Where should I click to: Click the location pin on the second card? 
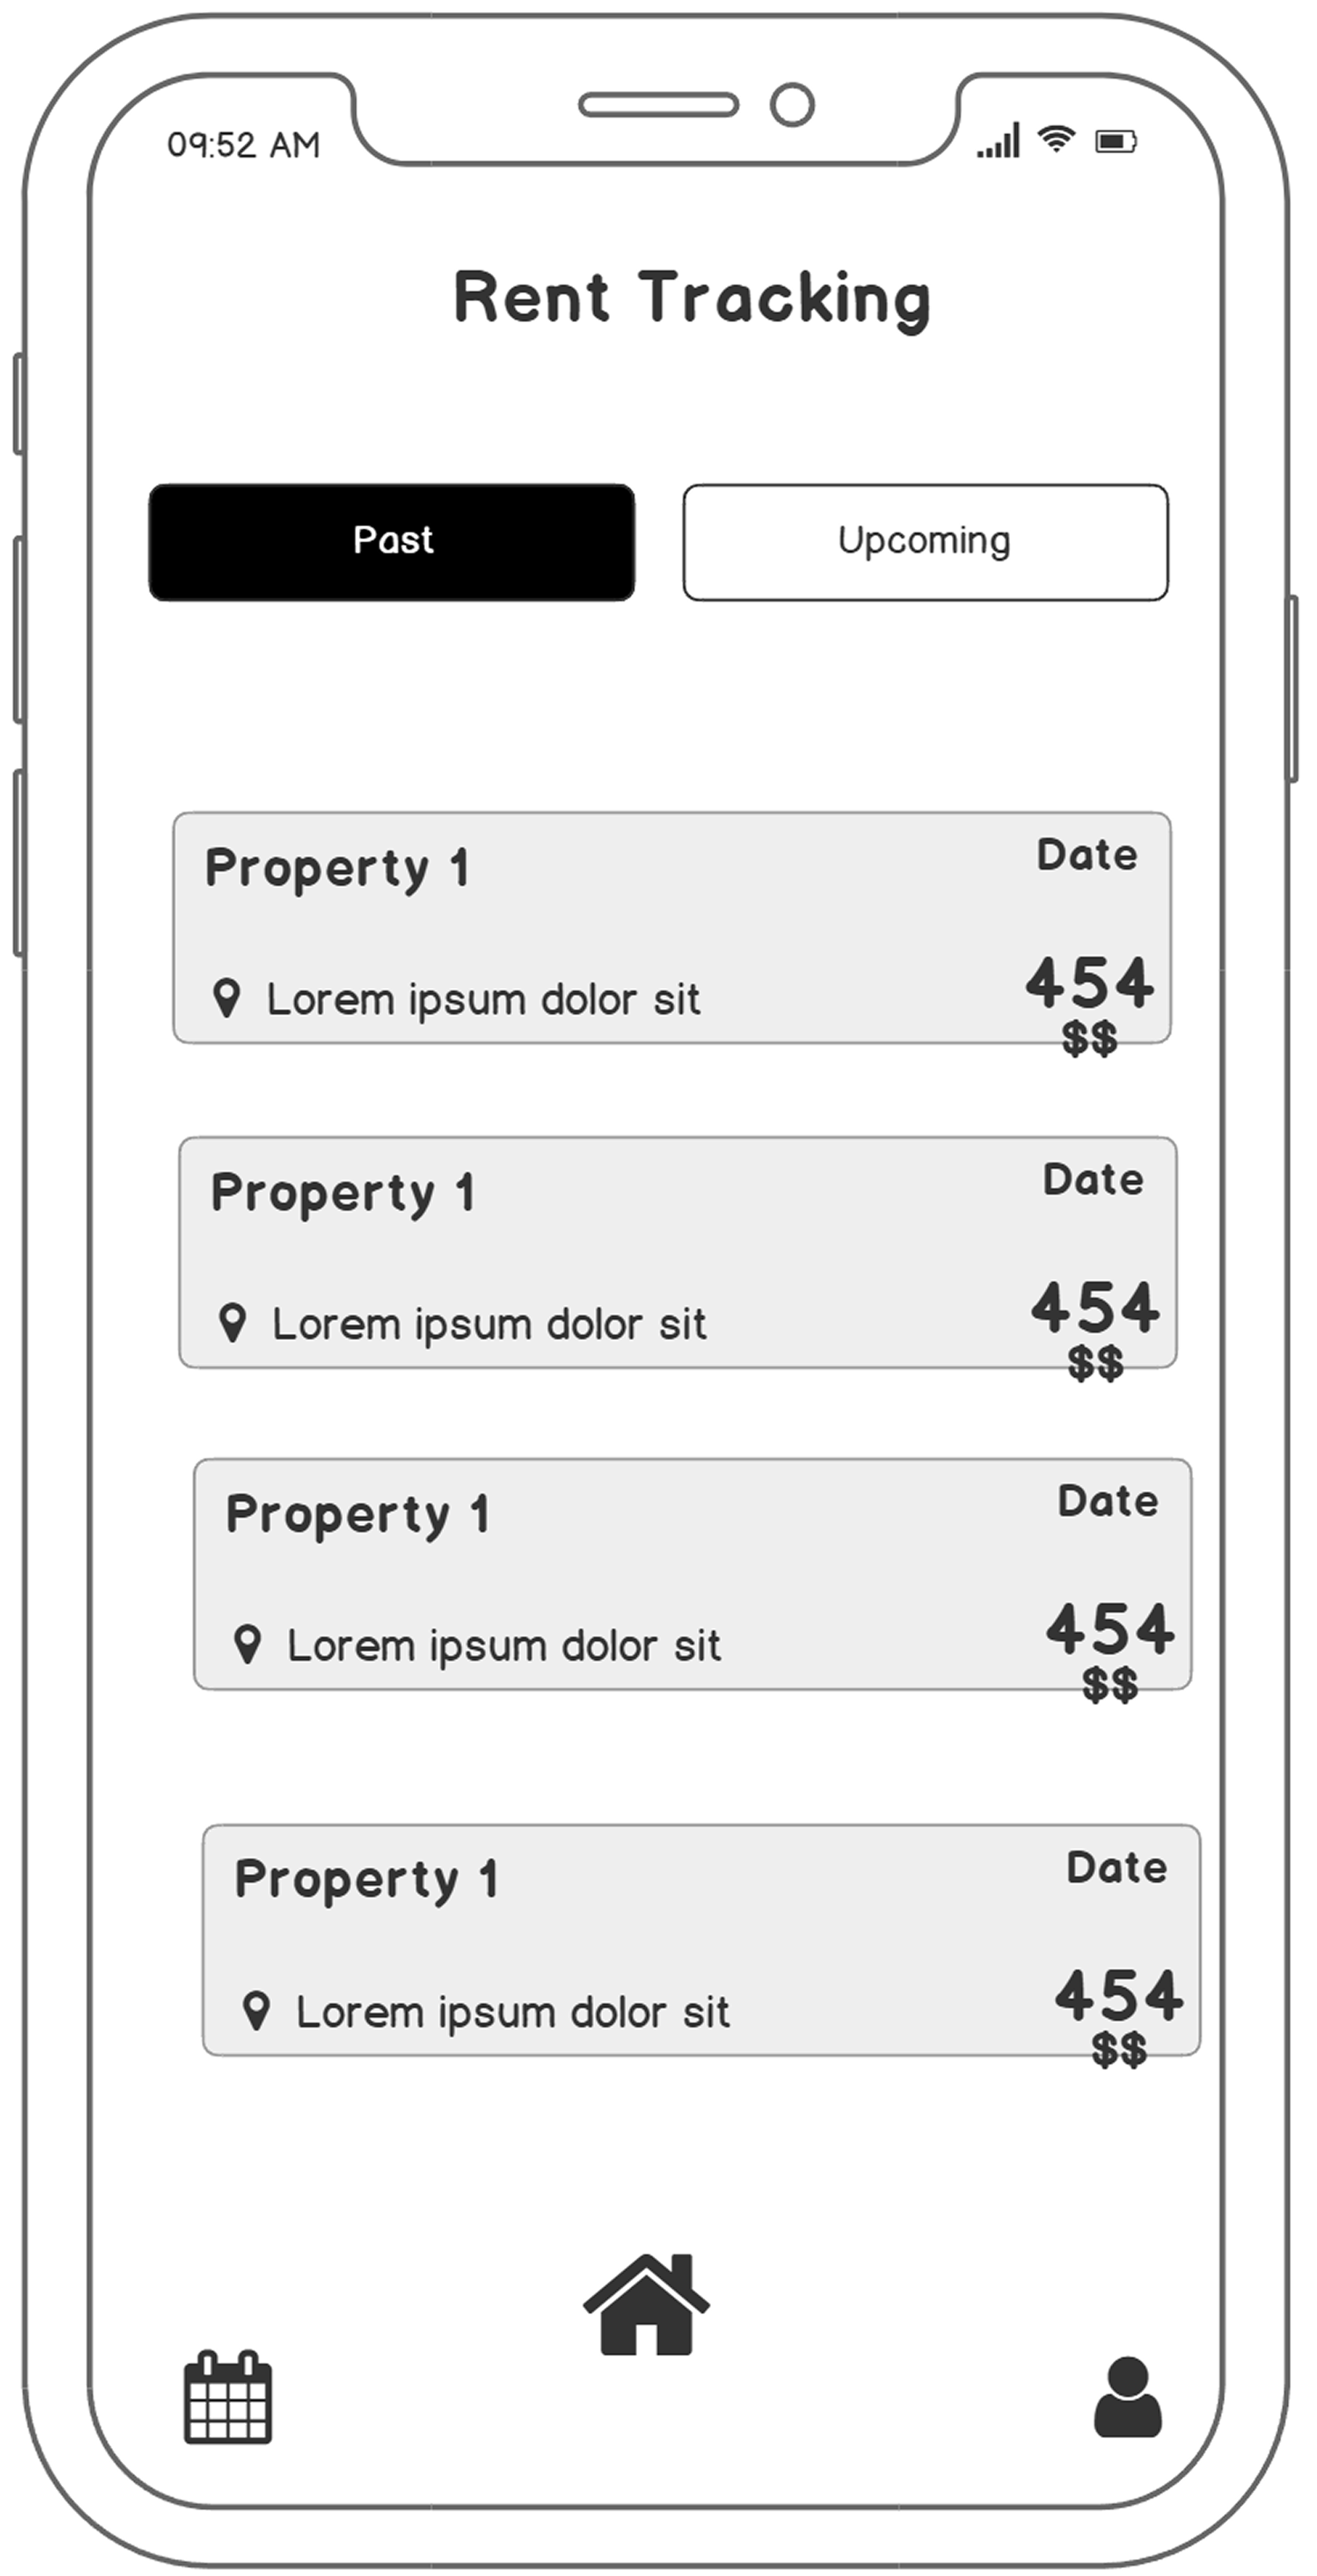point(233,1323)
